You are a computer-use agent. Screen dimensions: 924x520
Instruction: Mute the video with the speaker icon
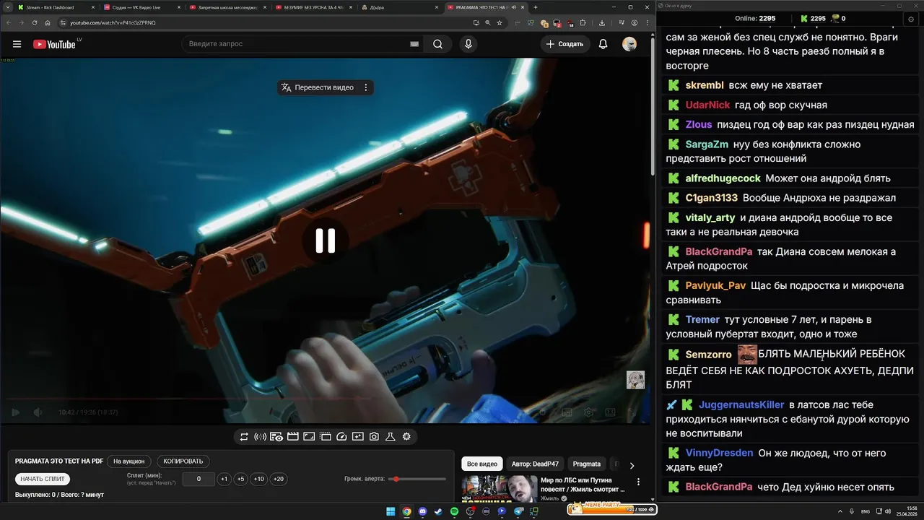coord(38,412)
